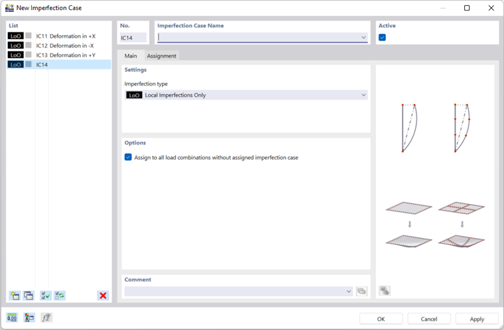The image size is (504, 330).
Task: Click the Cancel button
Action: [429, 319]
